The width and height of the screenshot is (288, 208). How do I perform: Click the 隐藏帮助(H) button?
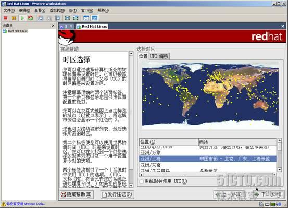click(x=77, y=194)
